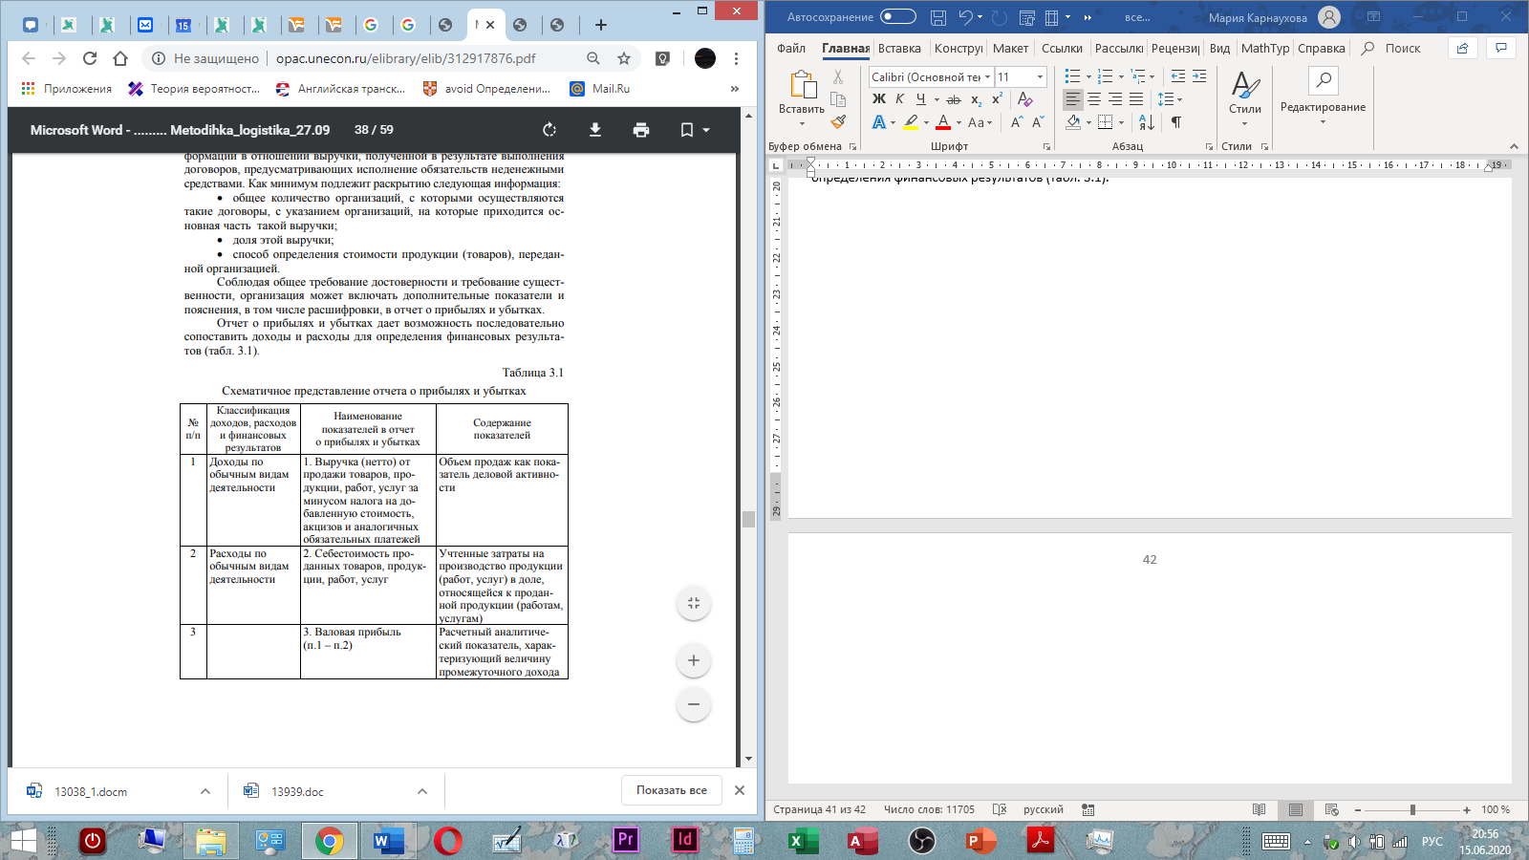Click the browser address bar URL
Image resolution: width=1529 pixels, height=860 pixels.
tap(406, 58)
